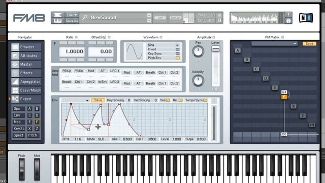The height and width of the screenshot is (183, 325).
Task: Switch to the Mod expert tab
Action: pyautogui.click(x=18, y=122)
